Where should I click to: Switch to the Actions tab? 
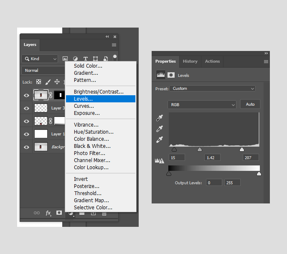click(x=212, y=61)
